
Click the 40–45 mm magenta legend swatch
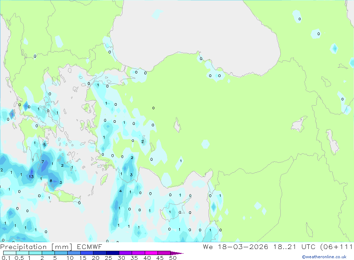pos(151,253)
